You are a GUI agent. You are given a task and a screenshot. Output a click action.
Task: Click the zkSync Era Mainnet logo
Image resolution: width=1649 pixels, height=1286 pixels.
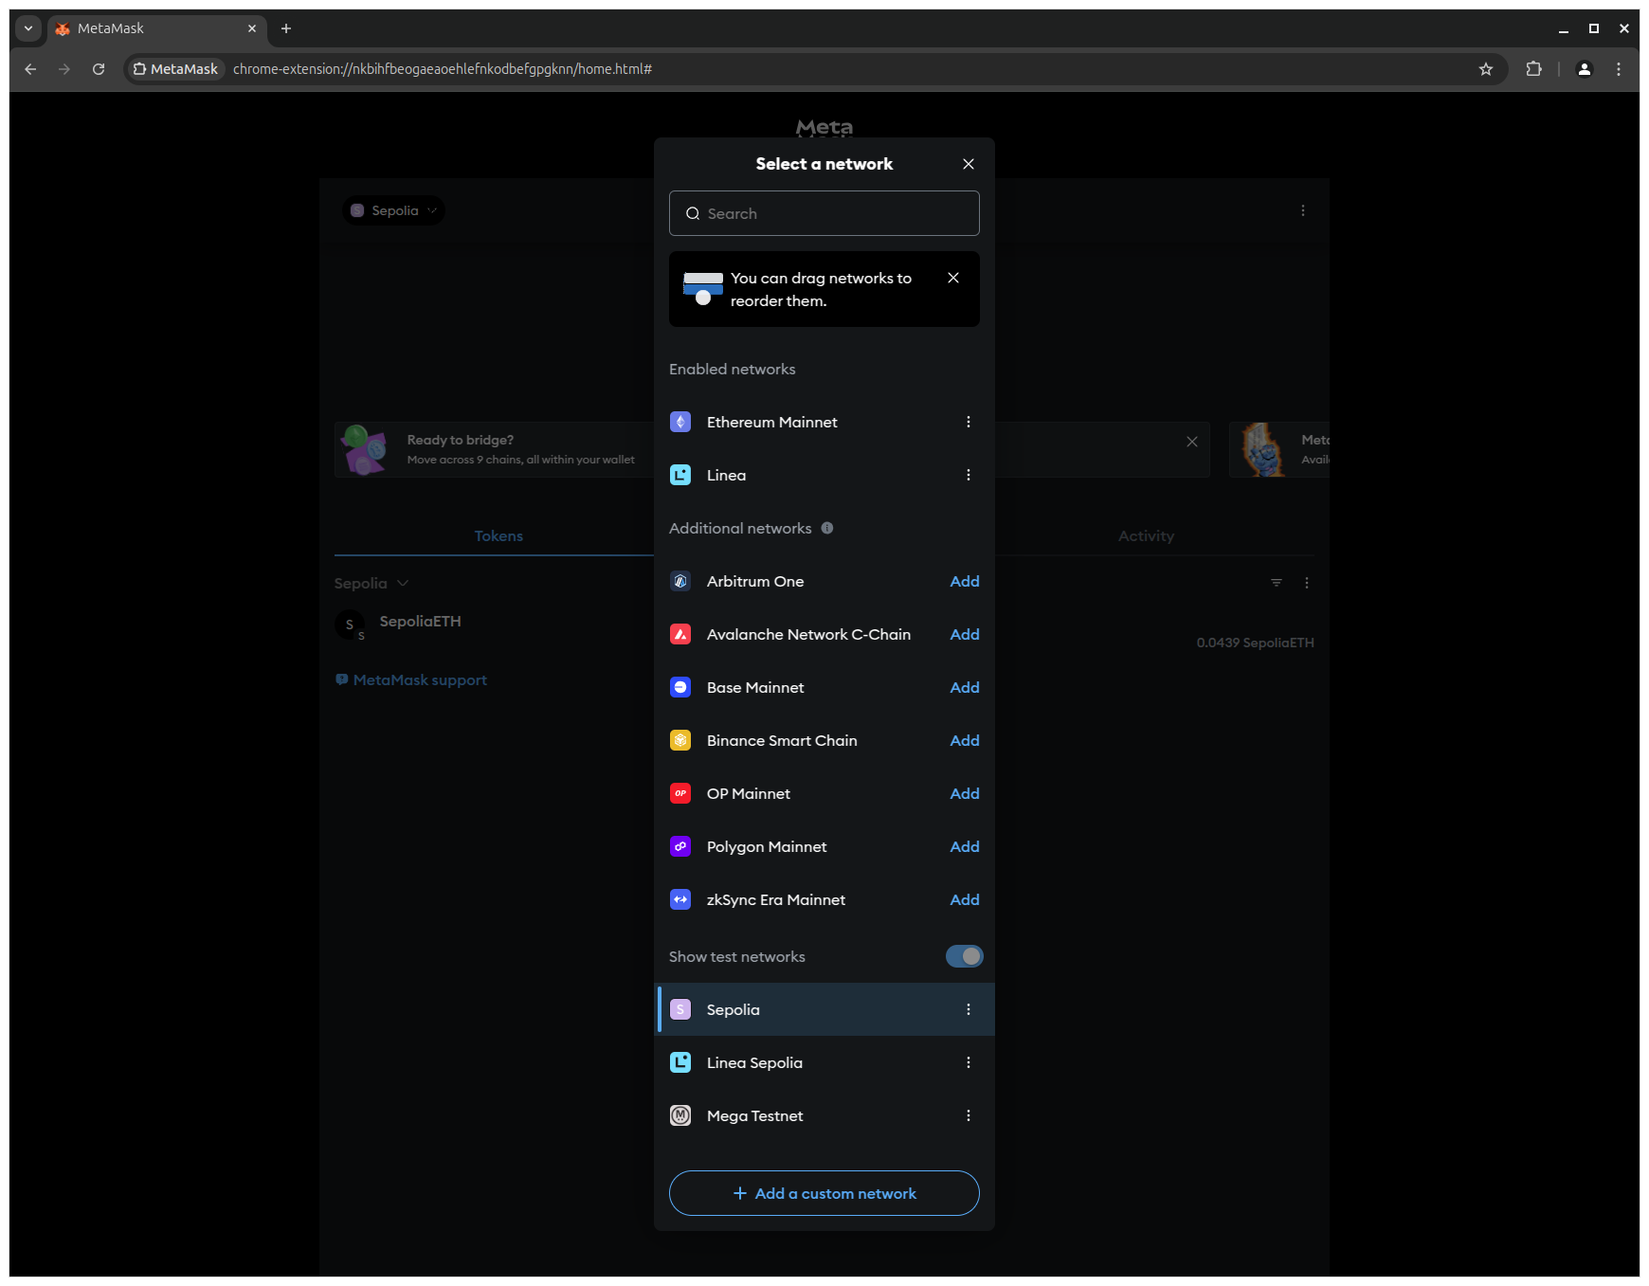[680, 899]
